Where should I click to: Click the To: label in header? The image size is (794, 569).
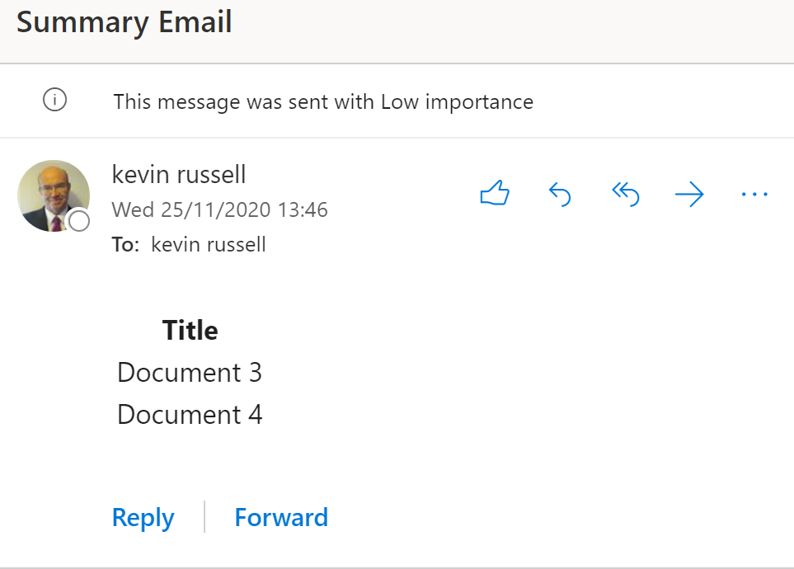(x=125, y=245)
